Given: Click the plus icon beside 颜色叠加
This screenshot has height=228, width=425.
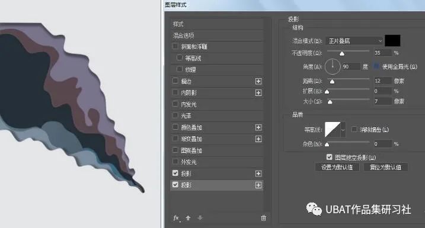Looking at the screenshot, I should click(x=258, y=127).
